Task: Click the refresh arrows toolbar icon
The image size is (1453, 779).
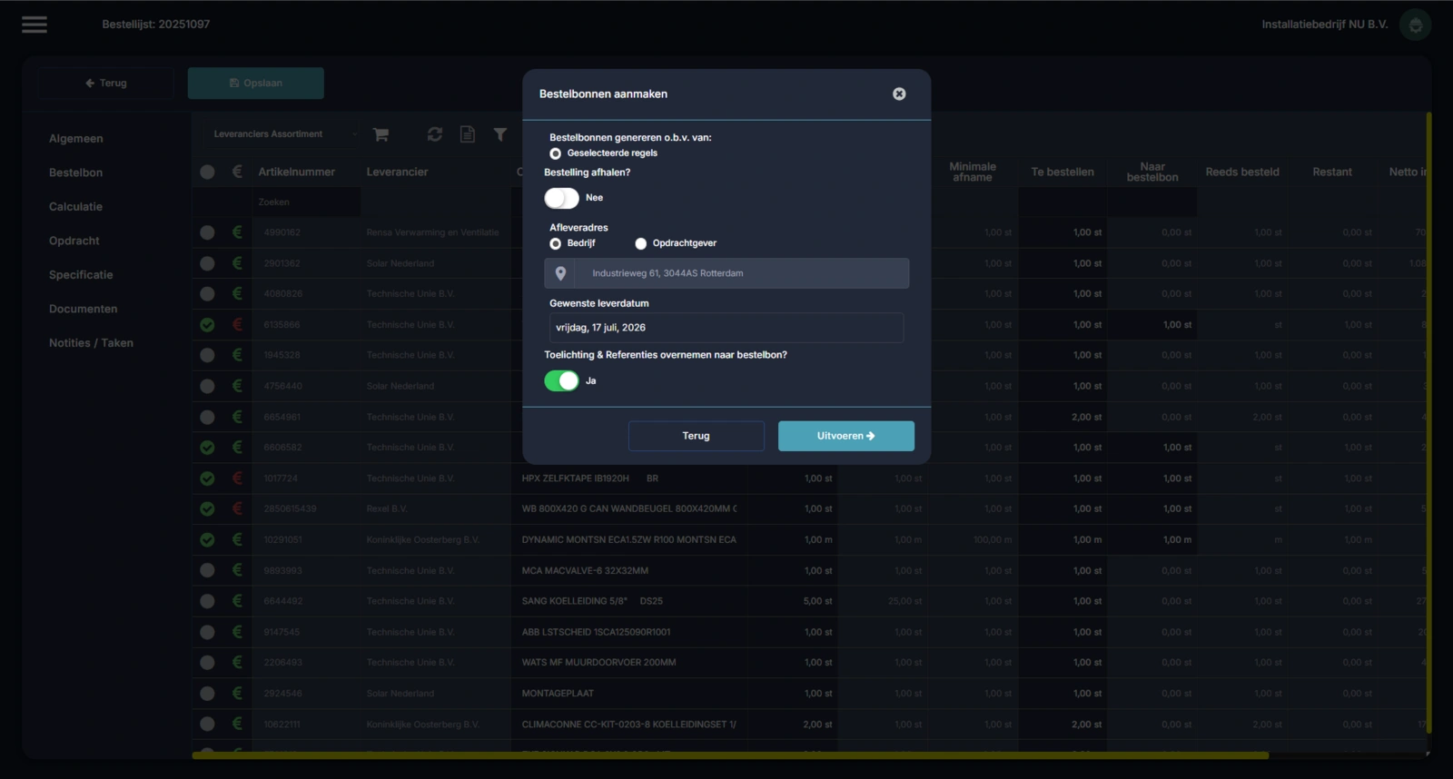Action: (x=435, y=134)
